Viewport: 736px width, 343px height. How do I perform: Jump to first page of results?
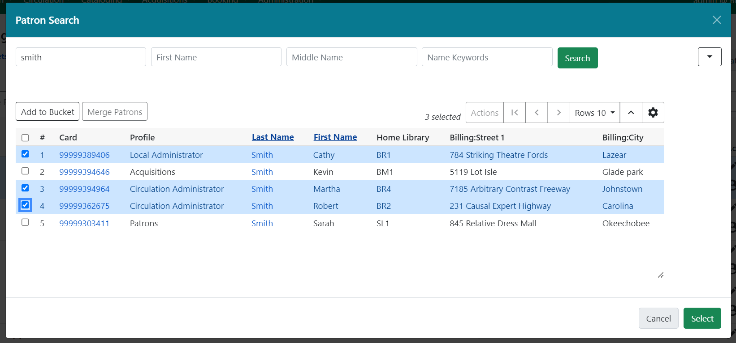click(515, 113)
